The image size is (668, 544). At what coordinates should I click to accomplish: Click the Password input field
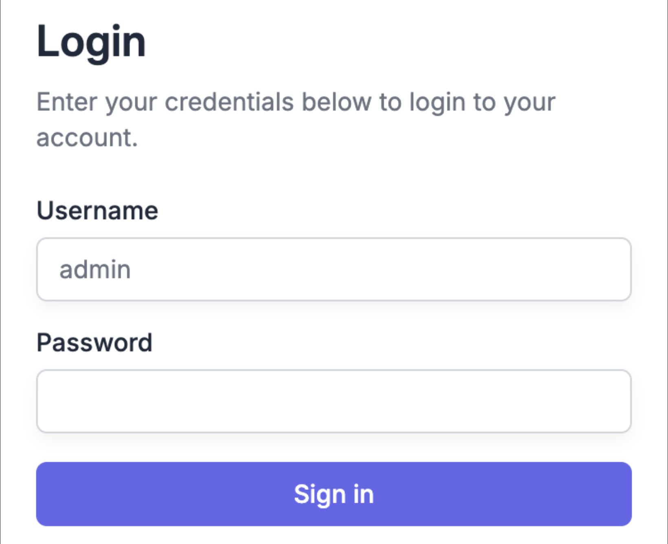(x=334, y=401)
